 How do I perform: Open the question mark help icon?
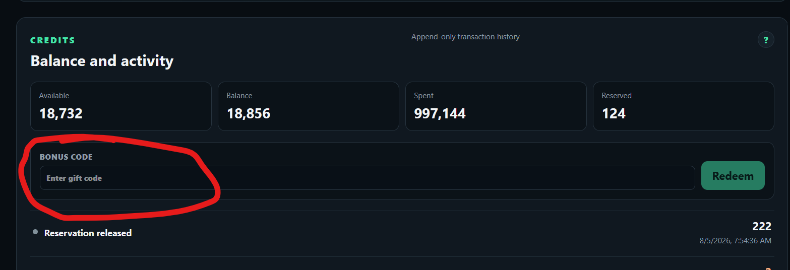pos(766,40)
